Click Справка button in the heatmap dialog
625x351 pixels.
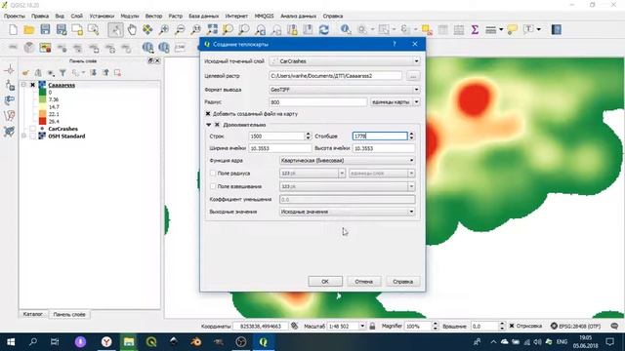tap(402, 282)
